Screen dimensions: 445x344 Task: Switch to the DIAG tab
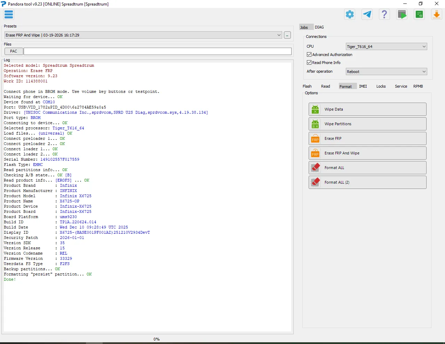[x=319, y=27]
